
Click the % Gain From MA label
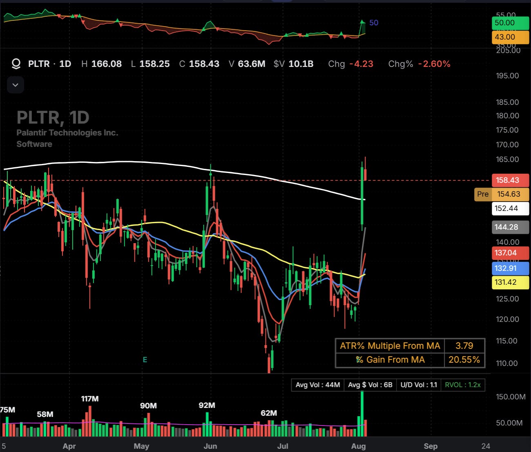390,360
